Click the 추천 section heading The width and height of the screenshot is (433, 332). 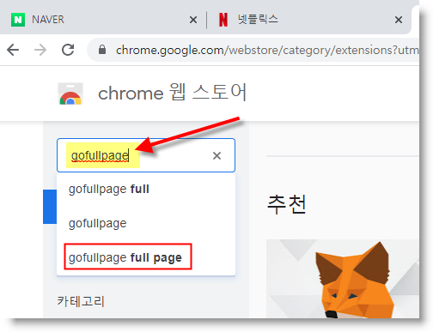coord(287,204)
